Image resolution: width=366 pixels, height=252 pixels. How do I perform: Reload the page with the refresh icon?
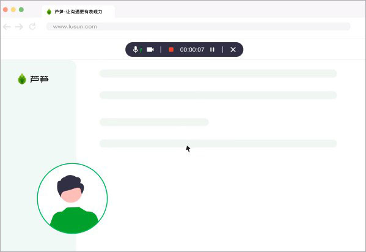click(x=32, y=26)
